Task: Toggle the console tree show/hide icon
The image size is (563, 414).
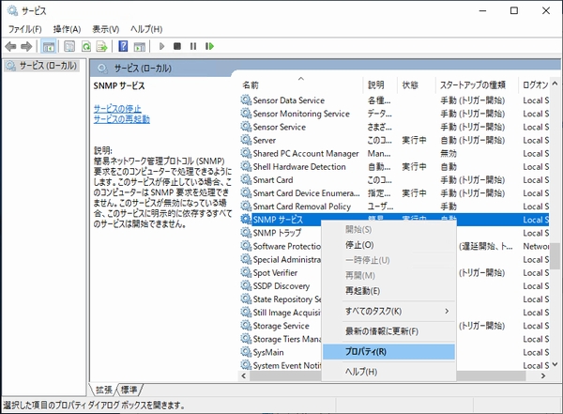Action: click(x=49, y=46)
